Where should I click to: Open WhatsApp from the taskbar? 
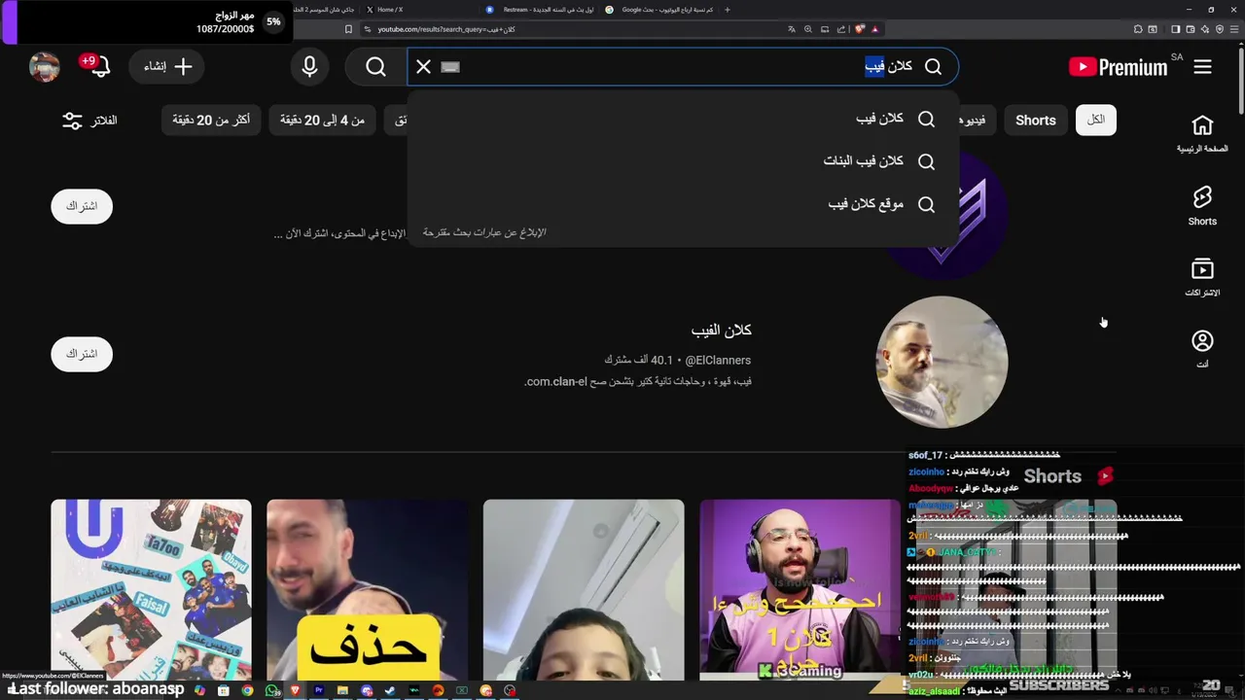(271, 690)
